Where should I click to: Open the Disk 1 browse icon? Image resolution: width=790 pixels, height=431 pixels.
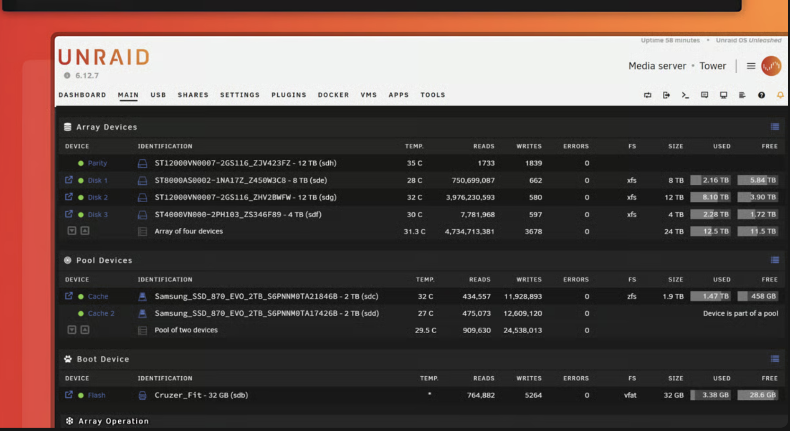click(x=69, y=180)
